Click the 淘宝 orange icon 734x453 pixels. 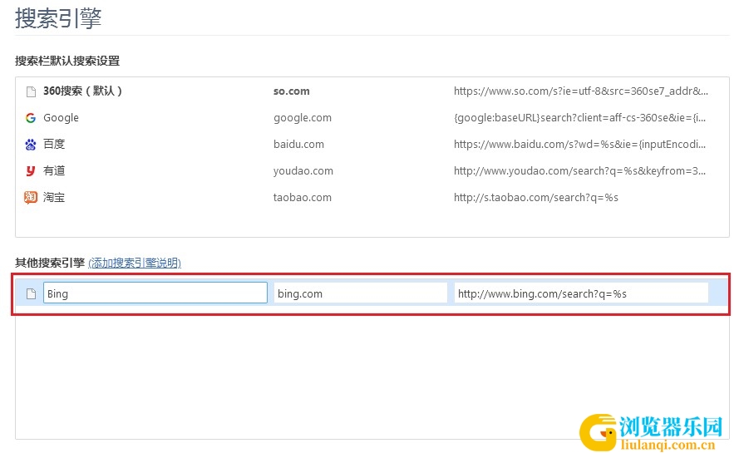point(31,198)
